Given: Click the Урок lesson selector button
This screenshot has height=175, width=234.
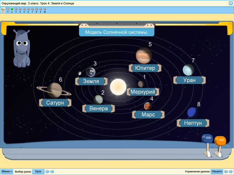Looking at the screenshot, I should 38,171.
